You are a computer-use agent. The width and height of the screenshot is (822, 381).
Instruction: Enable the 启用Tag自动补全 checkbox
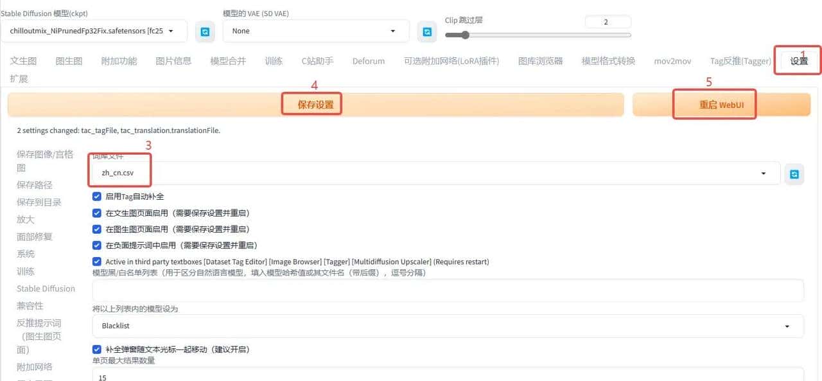(x=97, y=197)
